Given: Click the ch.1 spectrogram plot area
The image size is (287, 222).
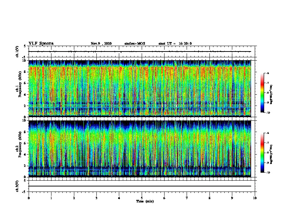Looking at the screenshot, I should [x=140, y=89].
